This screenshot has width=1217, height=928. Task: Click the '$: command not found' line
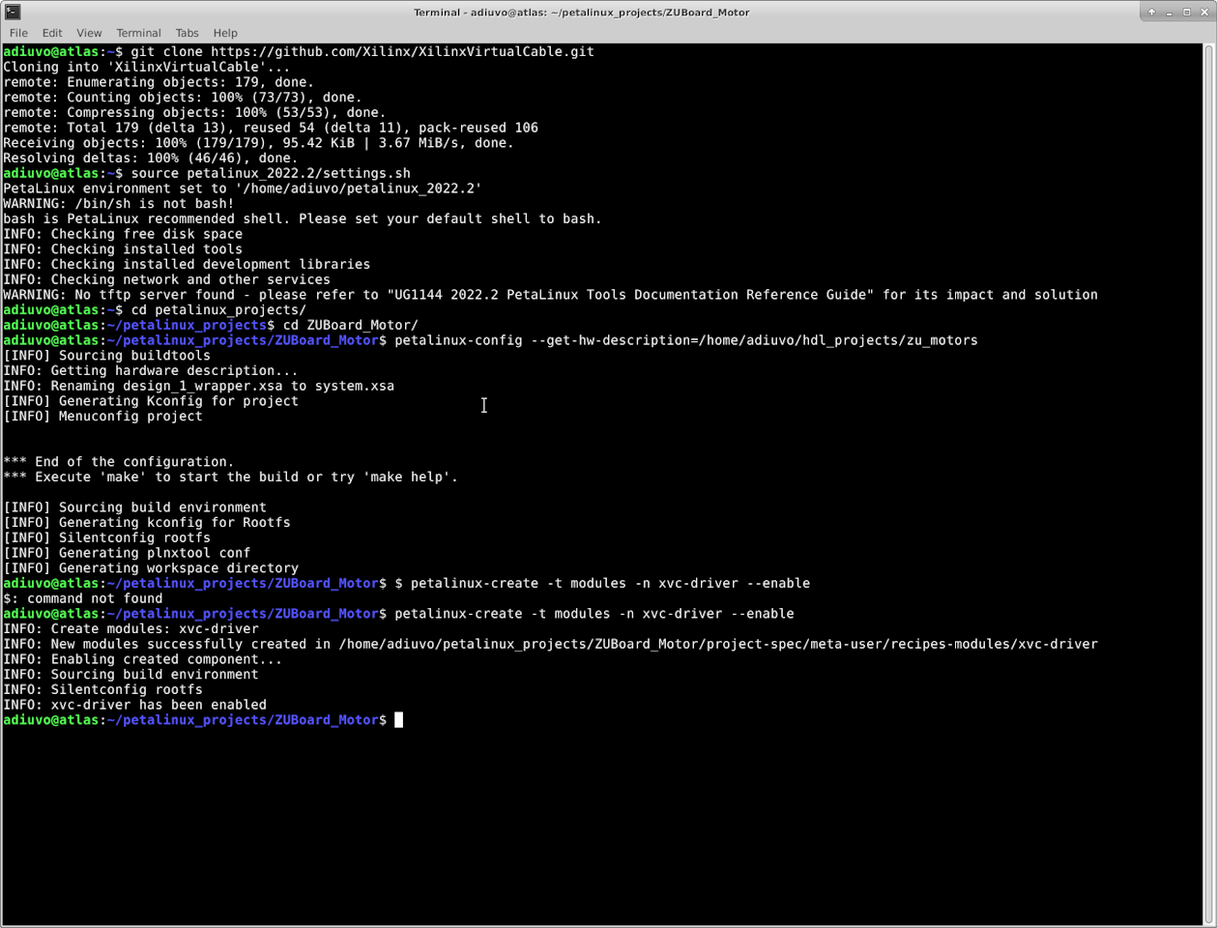coord(82,598)
